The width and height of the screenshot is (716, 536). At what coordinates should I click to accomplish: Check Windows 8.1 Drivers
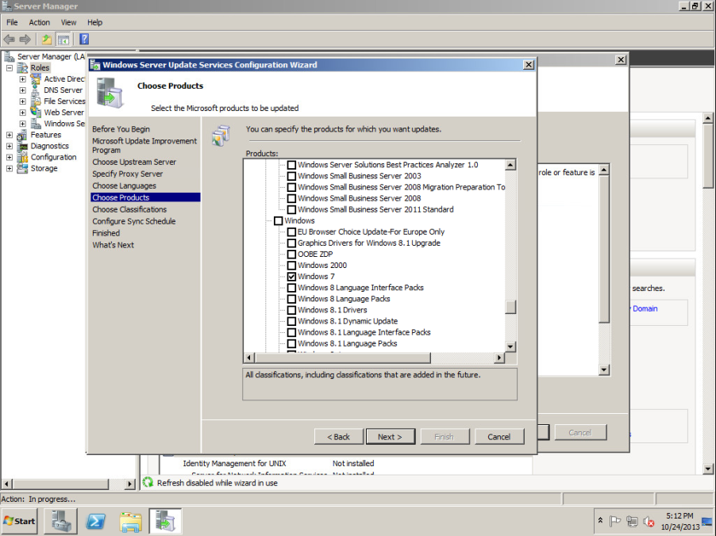[x=291, y=310]
